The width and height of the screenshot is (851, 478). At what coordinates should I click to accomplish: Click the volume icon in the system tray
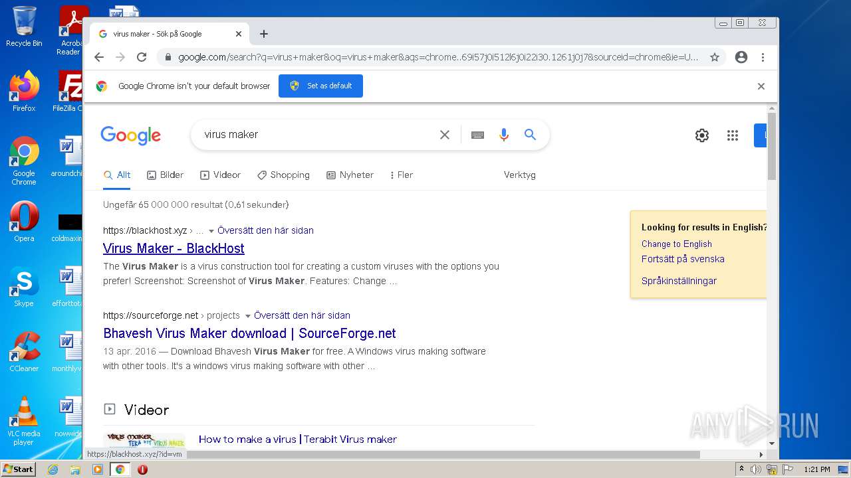pos(756,469)
